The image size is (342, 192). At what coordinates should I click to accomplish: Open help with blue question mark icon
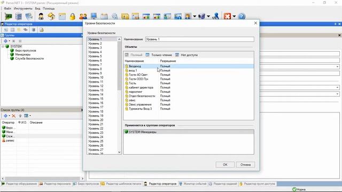tap(242, 17)
